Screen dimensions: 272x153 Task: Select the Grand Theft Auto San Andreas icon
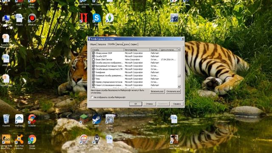[174, 142]
